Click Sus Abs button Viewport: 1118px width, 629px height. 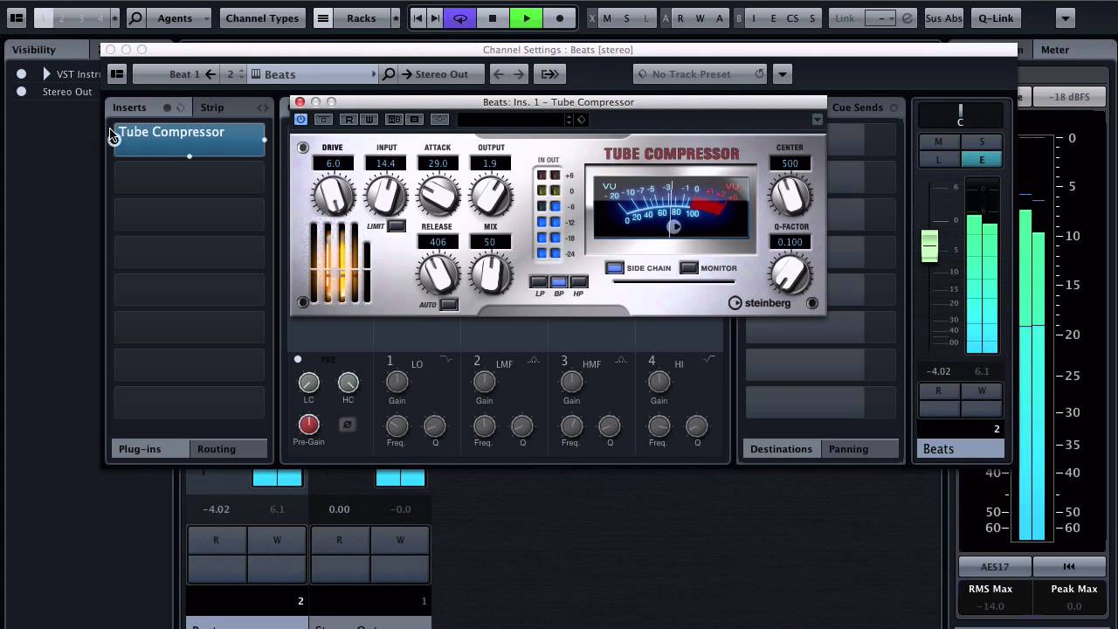943,17
